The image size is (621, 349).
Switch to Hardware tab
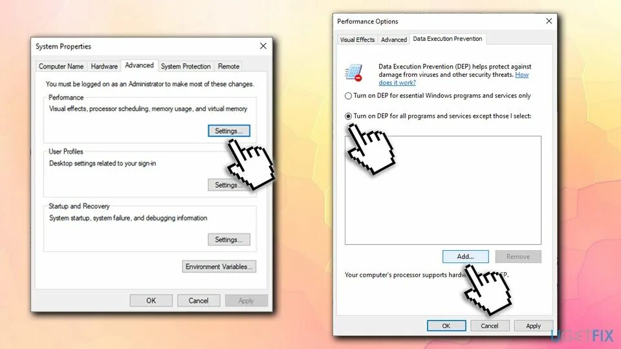point(104,67)
